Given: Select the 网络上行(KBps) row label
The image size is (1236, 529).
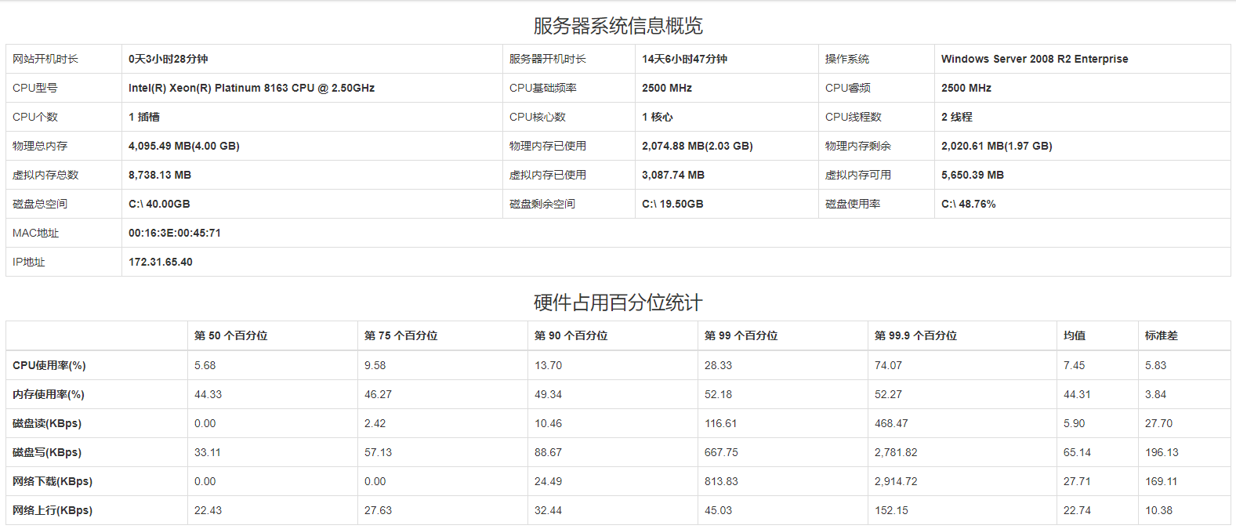Looking at the screenshot, I should coord(53,510).
